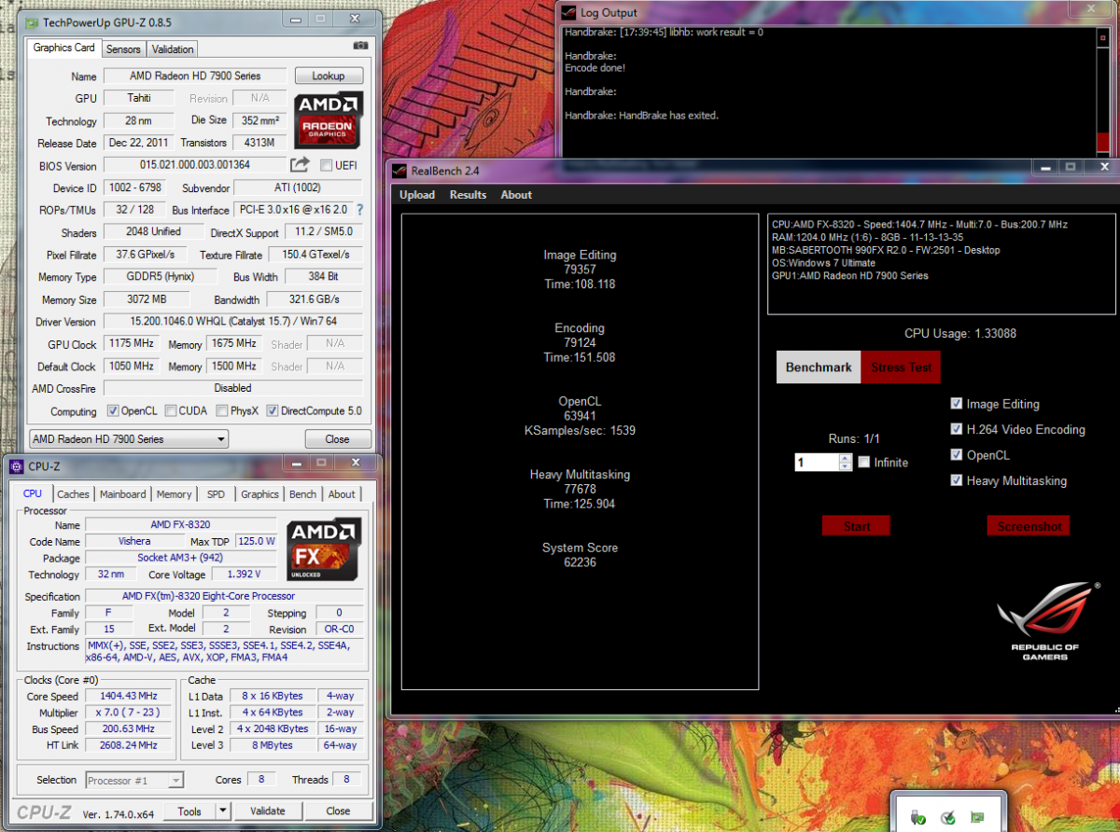Open the Graphics tab in CPU-Z

coord(259,494)
